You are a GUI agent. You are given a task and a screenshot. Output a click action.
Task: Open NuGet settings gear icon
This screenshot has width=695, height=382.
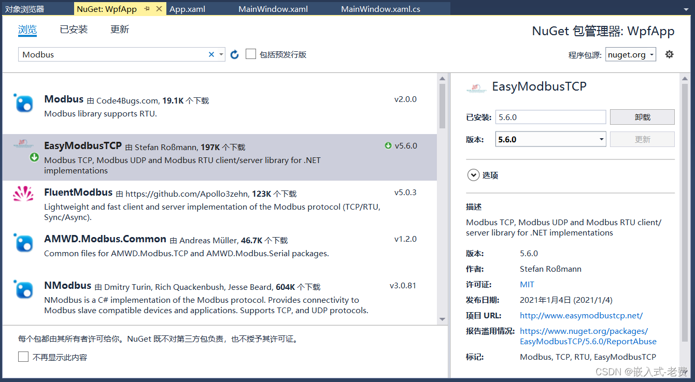[670, 54]
